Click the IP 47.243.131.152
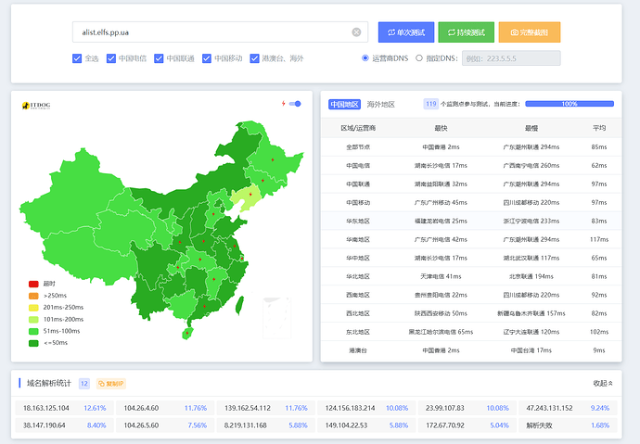Viewport: 640px width, 444px height. click(x=549, y=408)
